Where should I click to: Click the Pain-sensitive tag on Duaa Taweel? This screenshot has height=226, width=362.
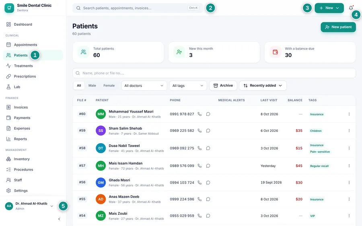pyautogui.click(x=320, y=152)
